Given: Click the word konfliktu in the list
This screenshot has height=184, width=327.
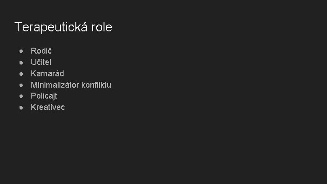Looking at the screenshot, I should (x=97, y=85).
